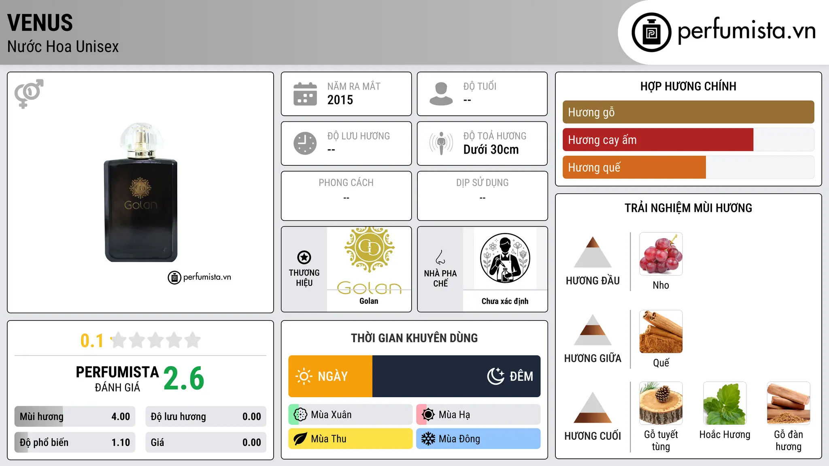Click the leaf icon for Mùa Thu
This screenshot has height=466, width=829.
[x=300, y=439]
